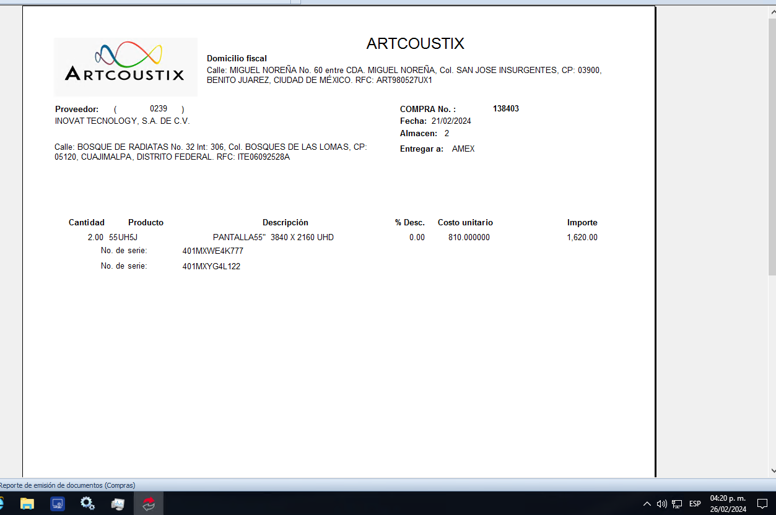Open the notification center icon
The height and width of the screenshot is (515, 776).
[x=762, y=504]
